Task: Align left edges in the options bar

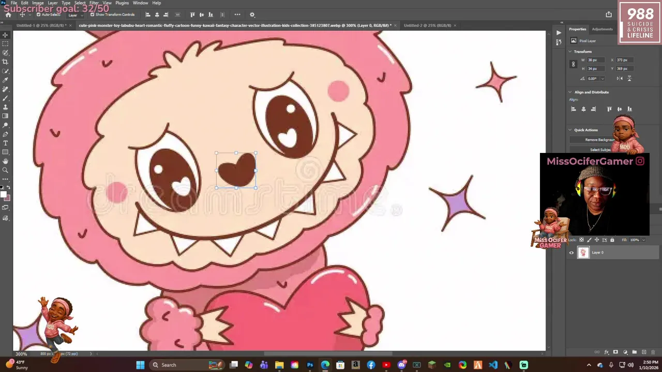Action: tap(148, 14)
